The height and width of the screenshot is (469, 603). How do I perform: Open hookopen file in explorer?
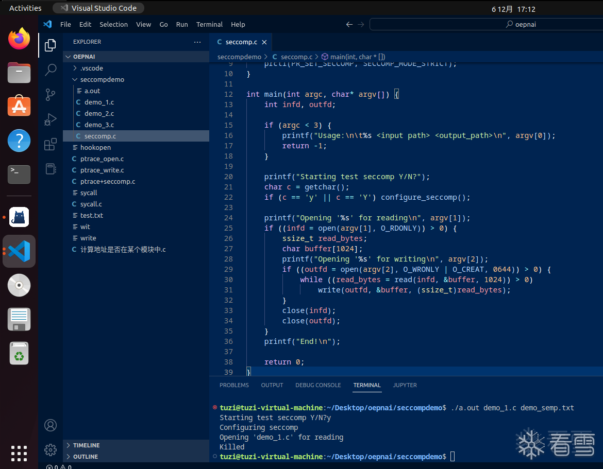[136, 148]
